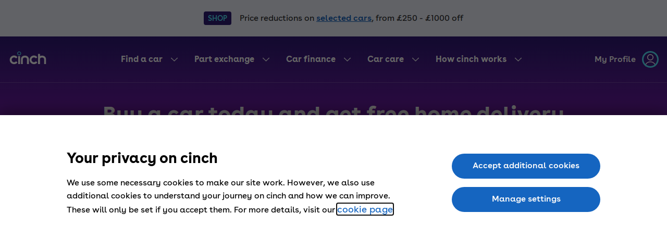Select the Part exchange menu label

(224, 59)
